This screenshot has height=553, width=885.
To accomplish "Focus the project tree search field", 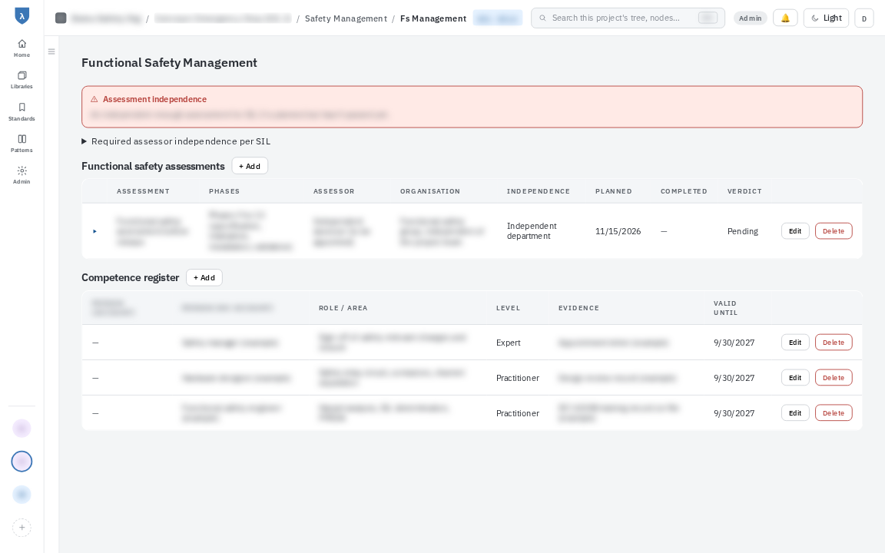I will (628, 18).
